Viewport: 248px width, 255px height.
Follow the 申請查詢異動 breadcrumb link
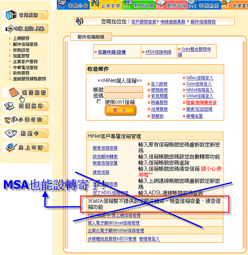(173, 22)
